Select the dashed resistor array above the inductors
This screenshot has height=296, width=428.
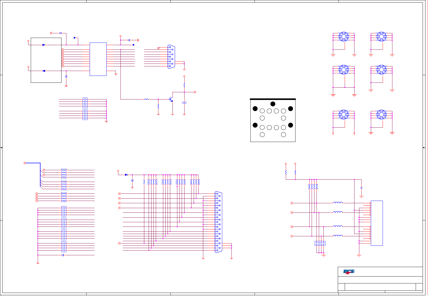point(313,187)
